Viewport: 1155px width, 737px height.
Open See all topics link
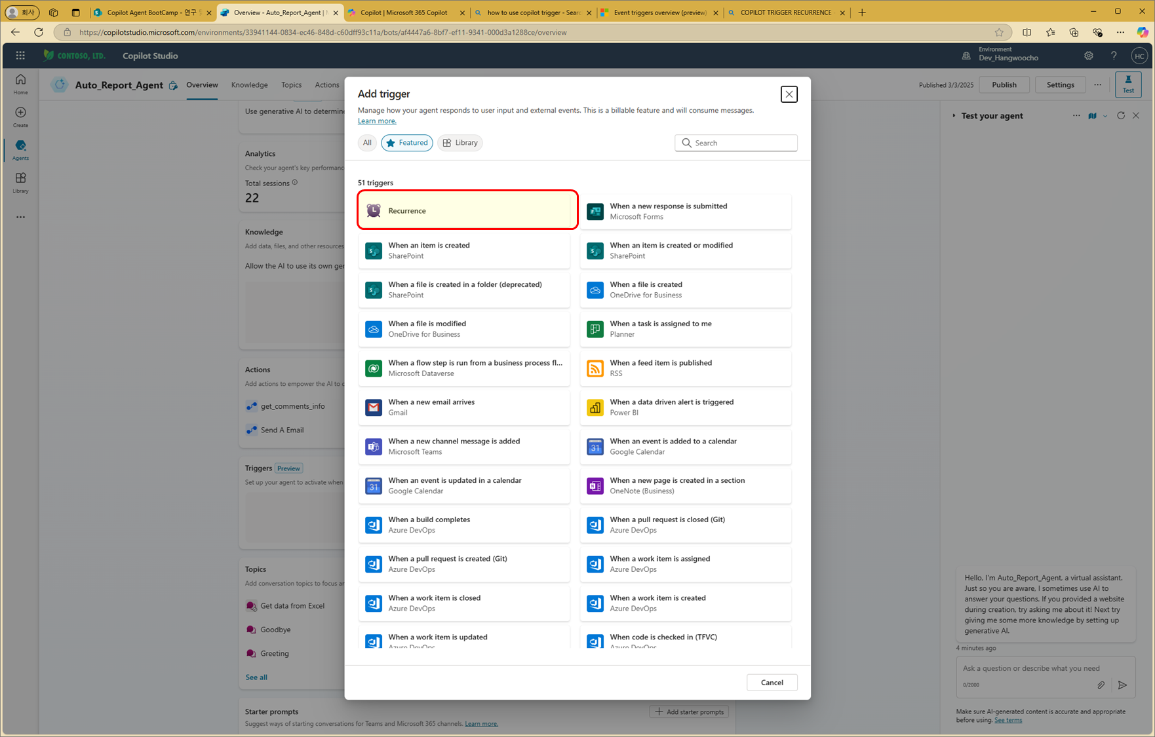pyautogui.click(x=256, y=677)
